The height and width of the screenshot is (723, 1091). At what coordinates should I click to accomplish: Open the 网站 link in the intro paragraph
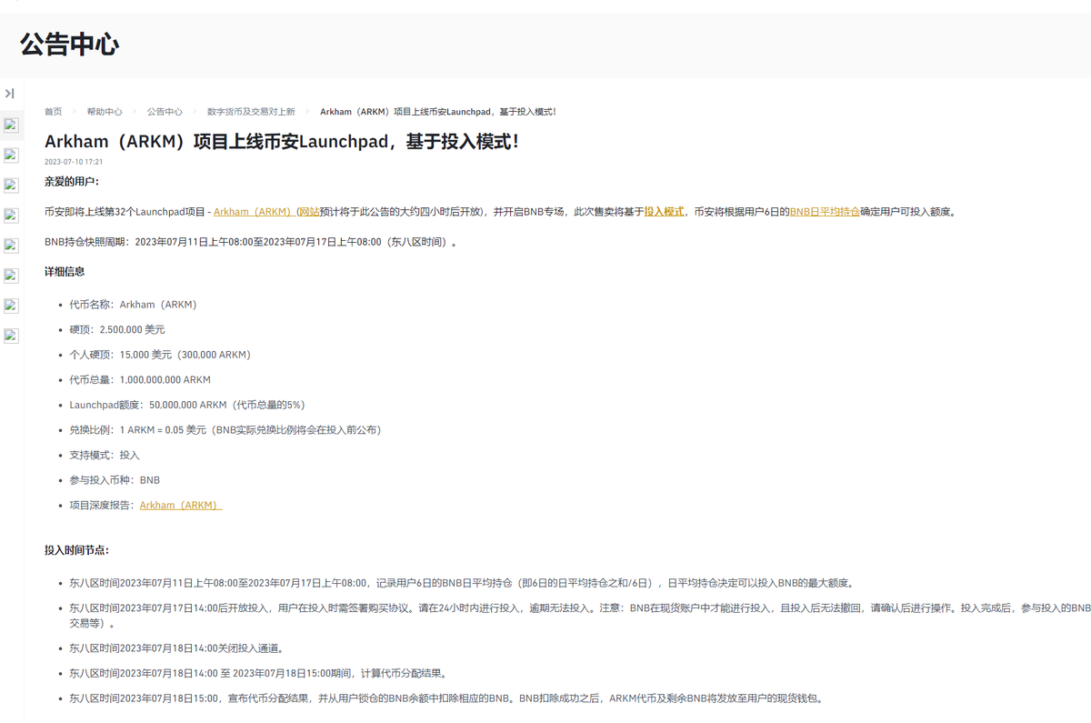309,212
